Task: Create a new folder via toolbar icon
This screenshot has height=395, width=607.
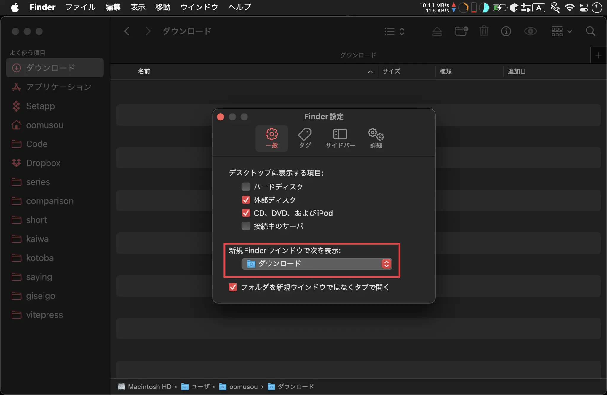Action: pos(461,31)
